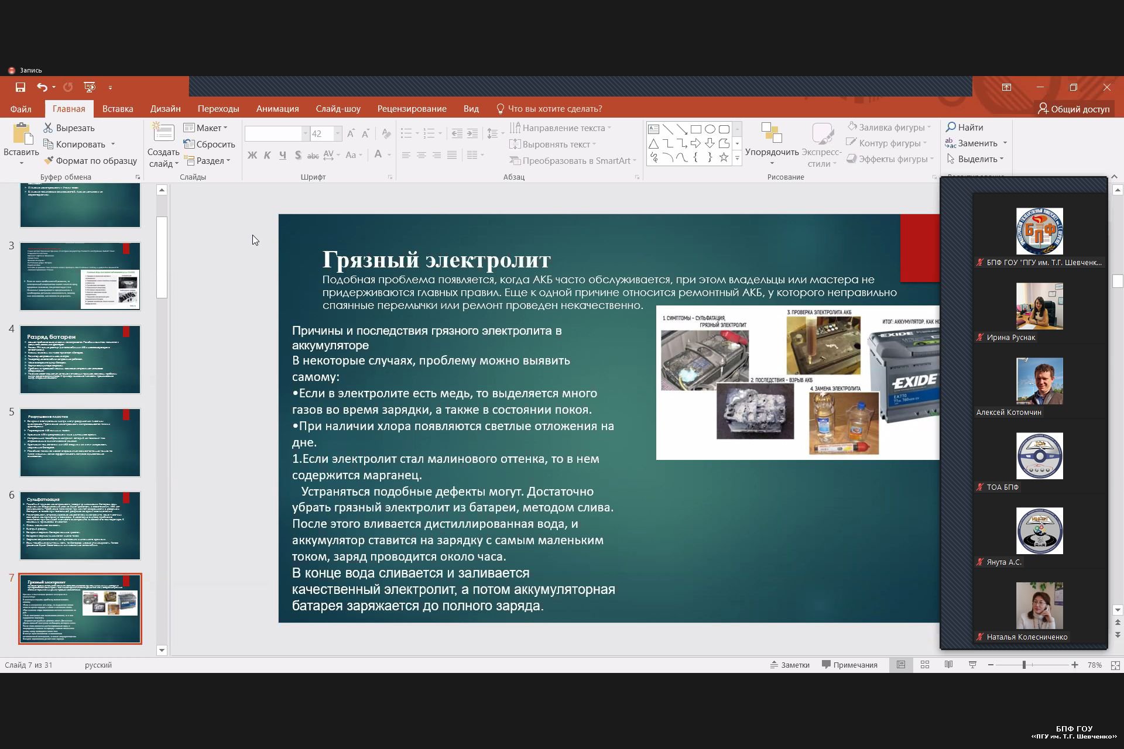The height and width of the screenshot is (749, 1124).
Task: Toggle justify text alignment
Action: [451, 155]
